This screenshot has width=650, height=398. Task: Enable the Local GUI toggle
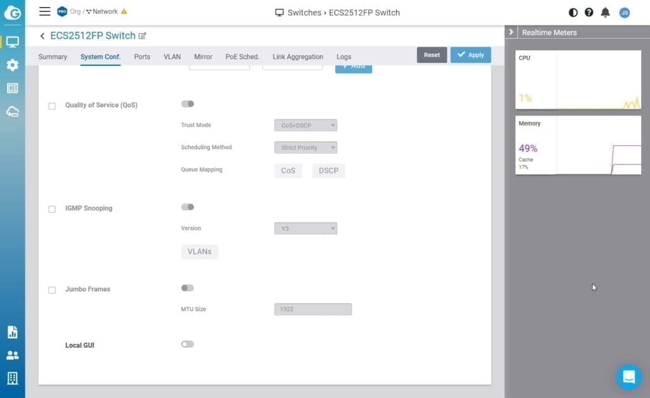(187, 344)
